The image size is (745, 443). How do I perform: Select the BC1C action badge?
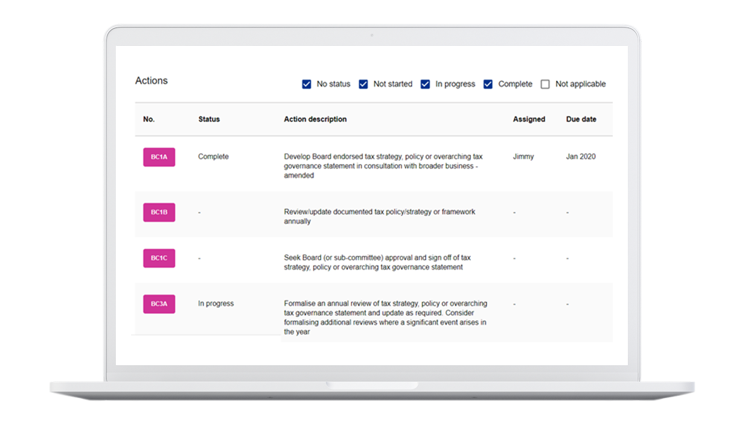pos(159,258)
